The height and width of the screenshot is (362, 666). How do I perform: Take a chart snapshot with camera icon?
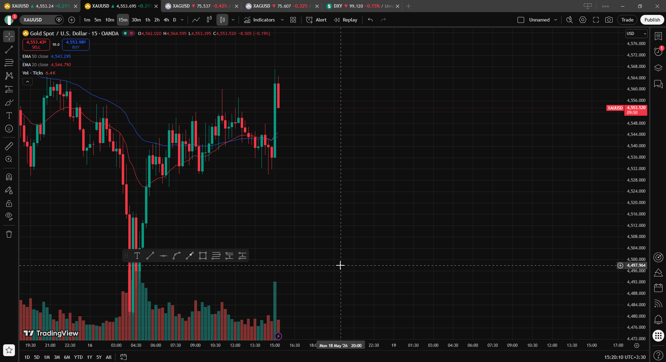click(x=609, y=20)
